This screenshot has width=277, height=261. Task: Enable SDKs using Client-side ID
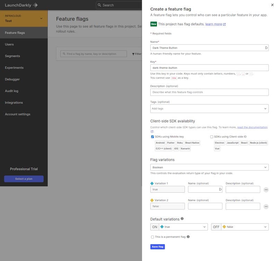click(212, 137)
